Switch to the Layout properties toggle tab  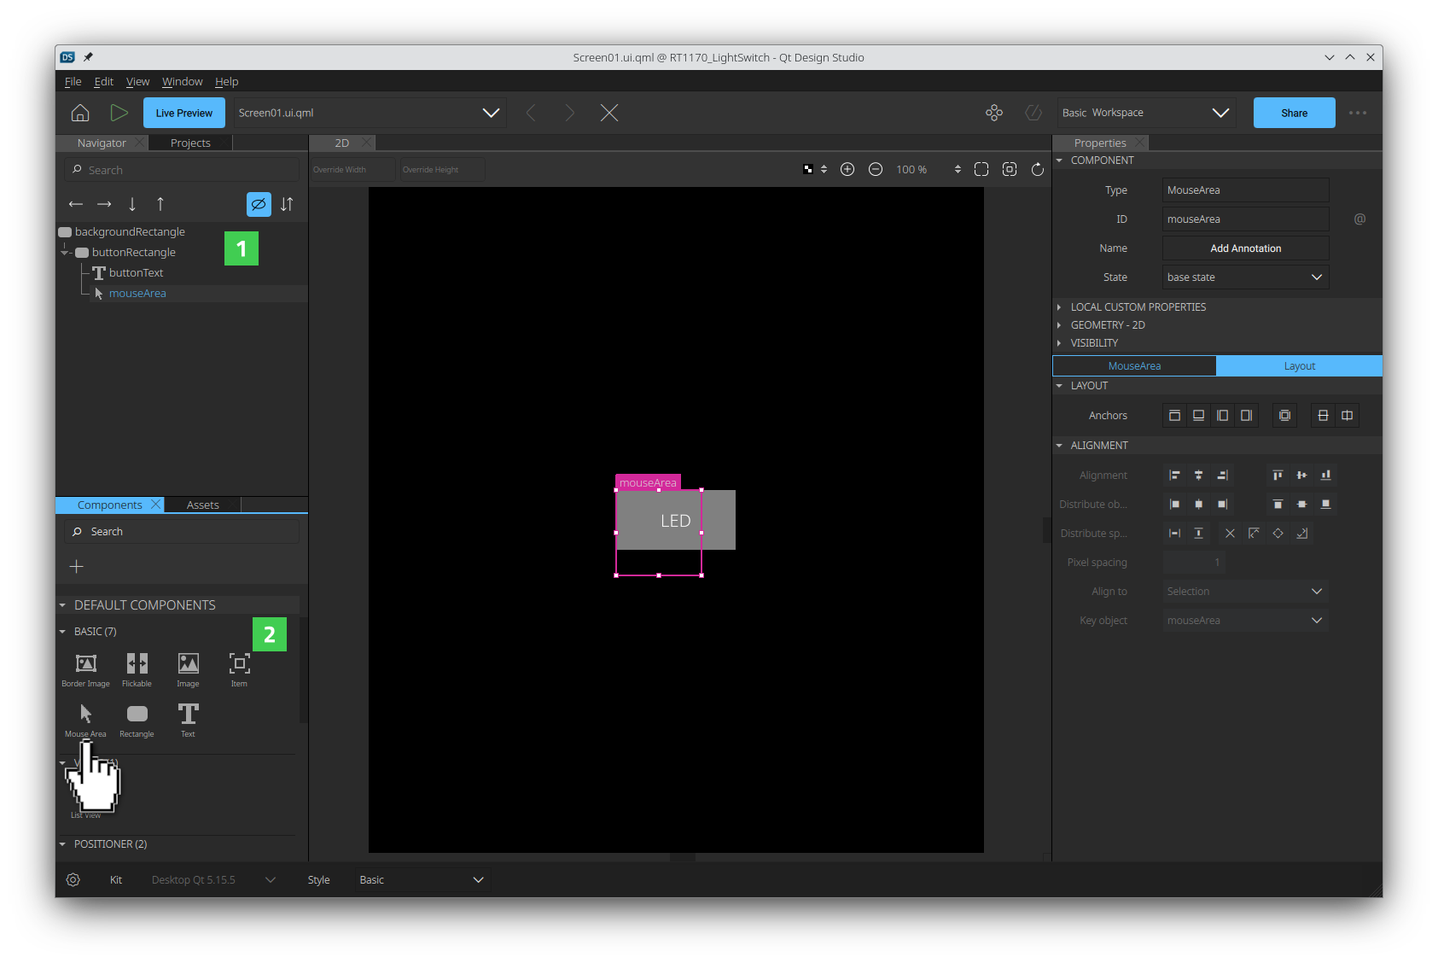click(x=1299, y=365)
